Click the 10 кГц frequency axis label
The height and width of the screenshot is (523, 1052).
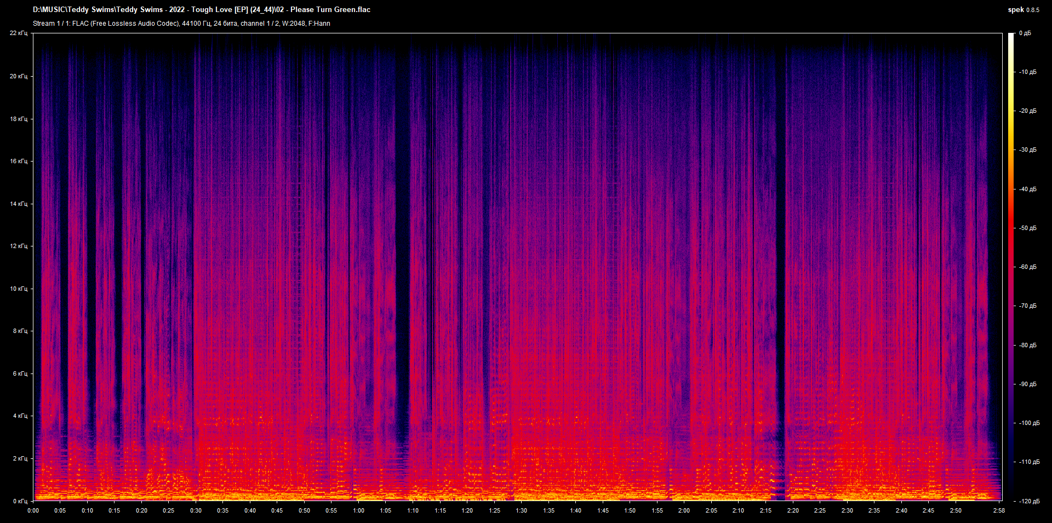pyautogui.click(x=19, y=289)
